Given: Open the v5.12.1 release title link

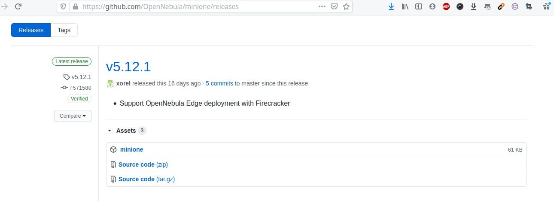Looking at the screenshot, I should coord(128,67).
